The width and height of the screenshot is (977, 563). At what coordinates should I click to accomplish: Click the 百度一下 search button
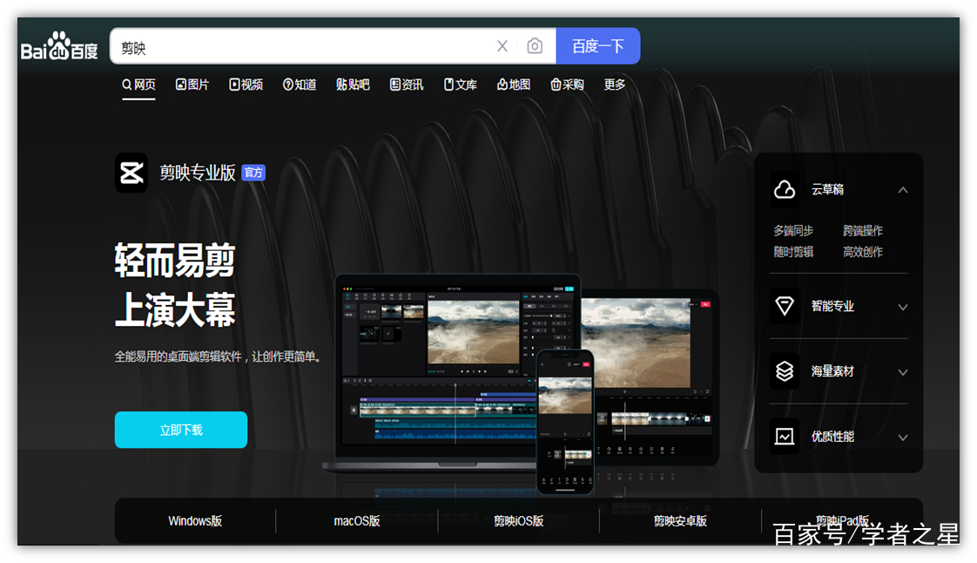click(598, 46)
